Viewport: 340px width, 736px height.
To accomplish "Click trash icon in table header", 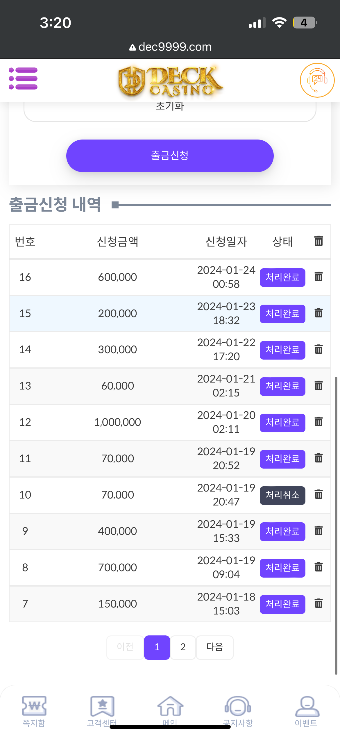I will 318,241.
